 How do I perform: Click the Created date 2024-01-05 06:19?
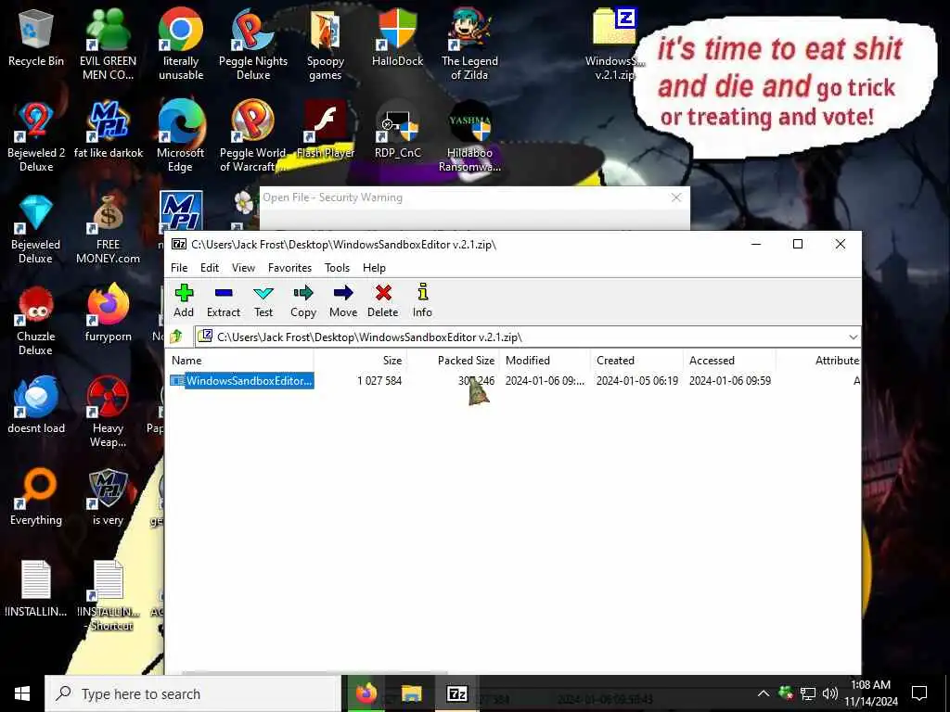tap(636, 381)
